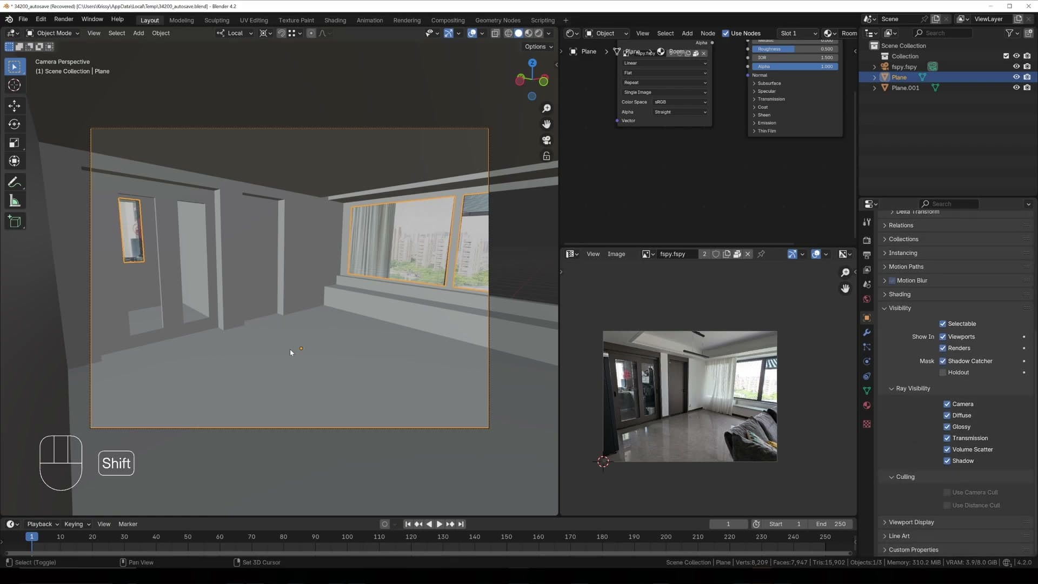Viewport: 1038px width, 584px height.
Task: Toggle lock camera to view icon
Action: coord(547,156)
